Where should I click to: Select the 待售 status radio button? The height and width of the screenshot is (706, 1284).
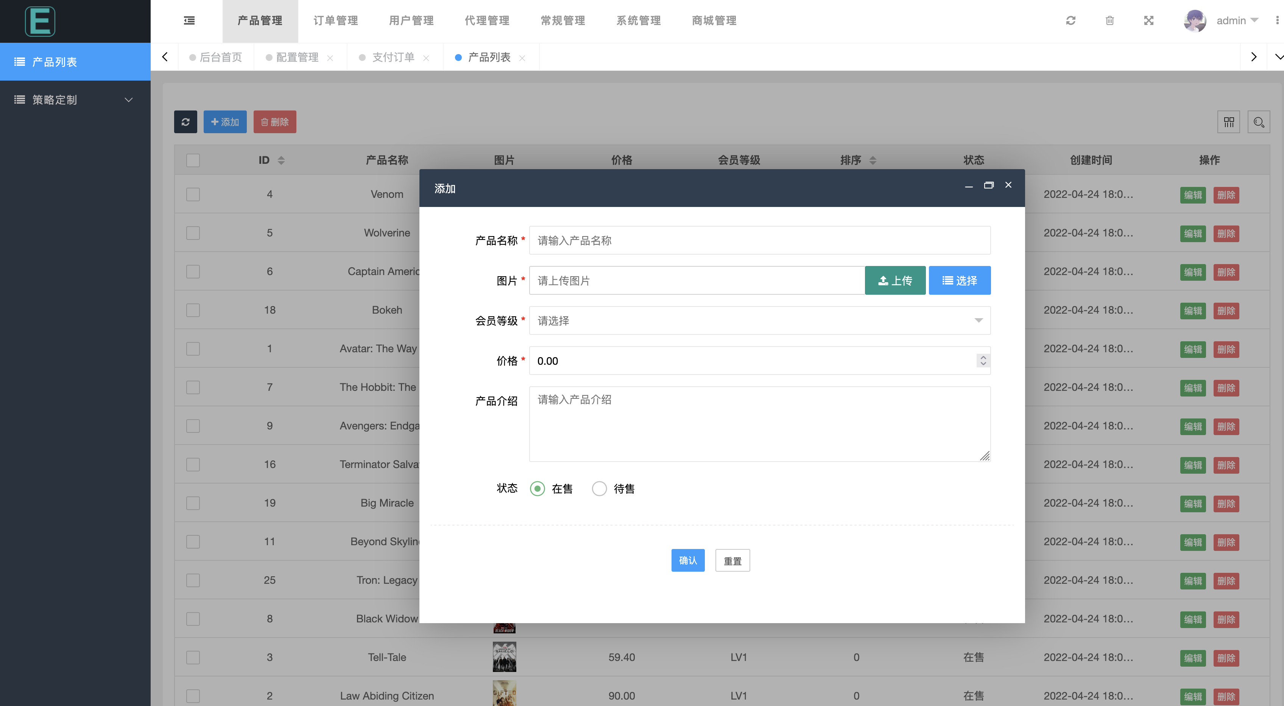pos(599,488)
